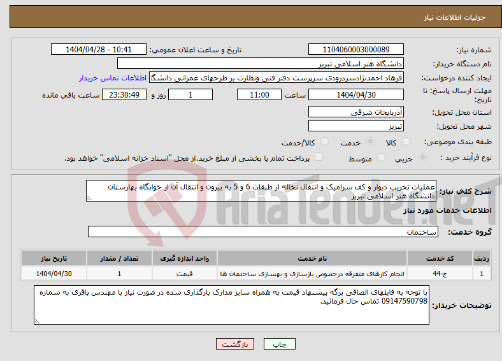Click resize handle of description text area
The image size is (502, 361).
(89, 198)
